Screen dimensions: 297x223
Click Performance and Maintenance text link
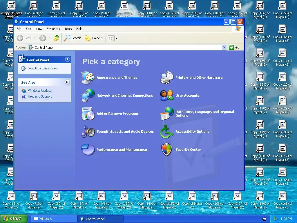click(x=122, y=150)
